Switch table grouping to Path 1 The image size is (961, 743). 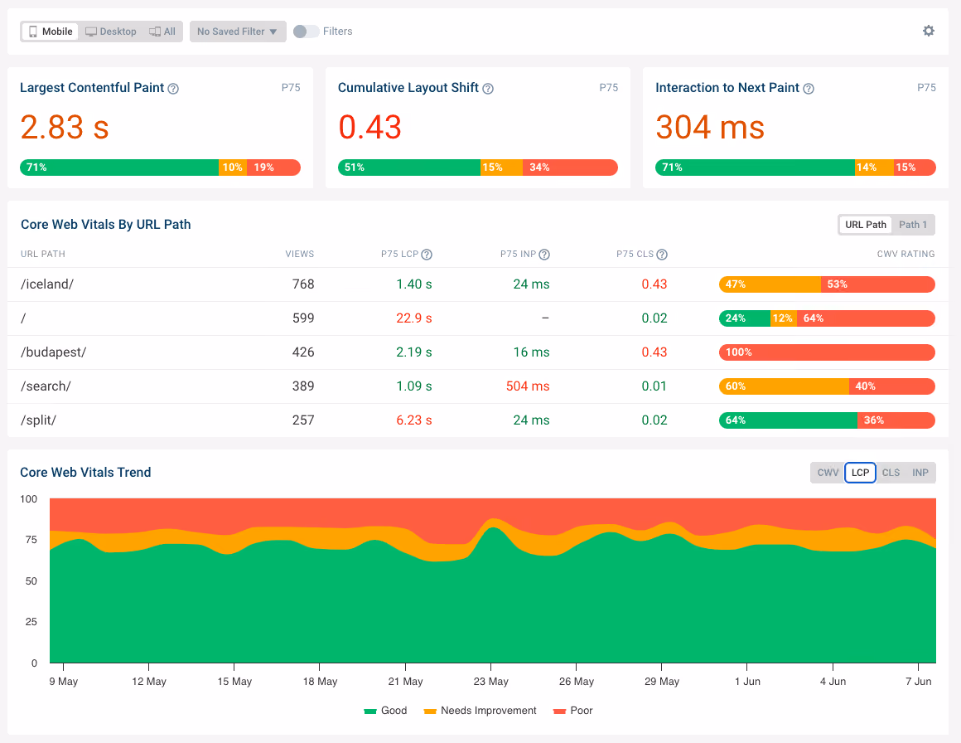click(913, 225)
